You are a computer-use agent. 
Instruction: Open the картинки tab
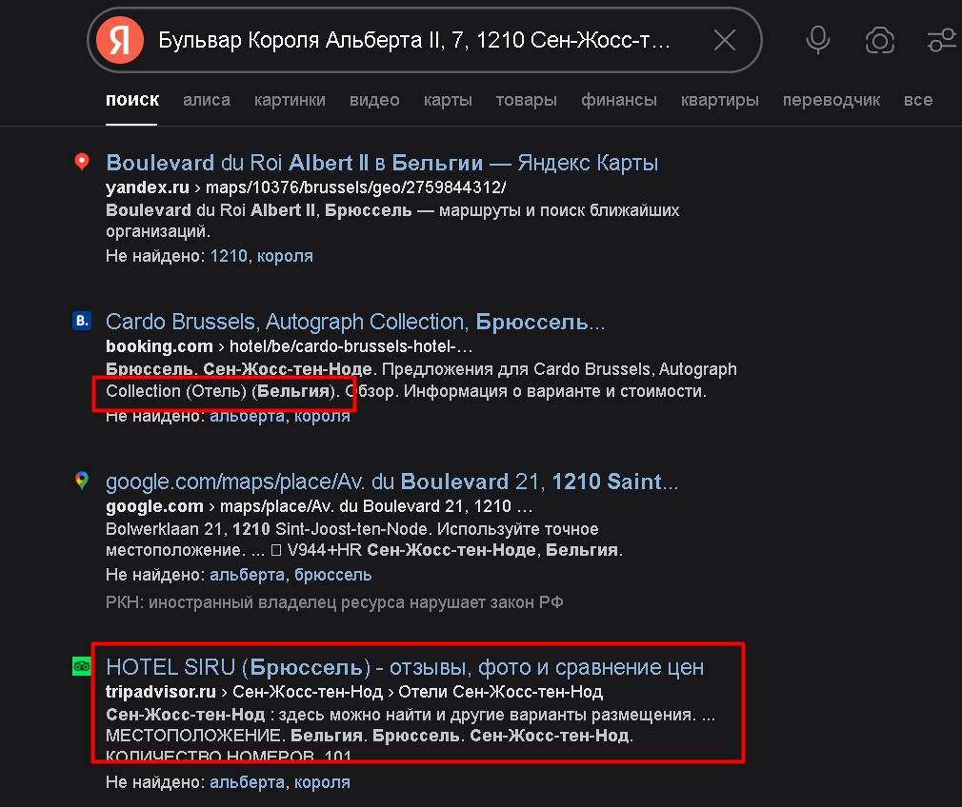pyautogui.click(x=290, y=100)
